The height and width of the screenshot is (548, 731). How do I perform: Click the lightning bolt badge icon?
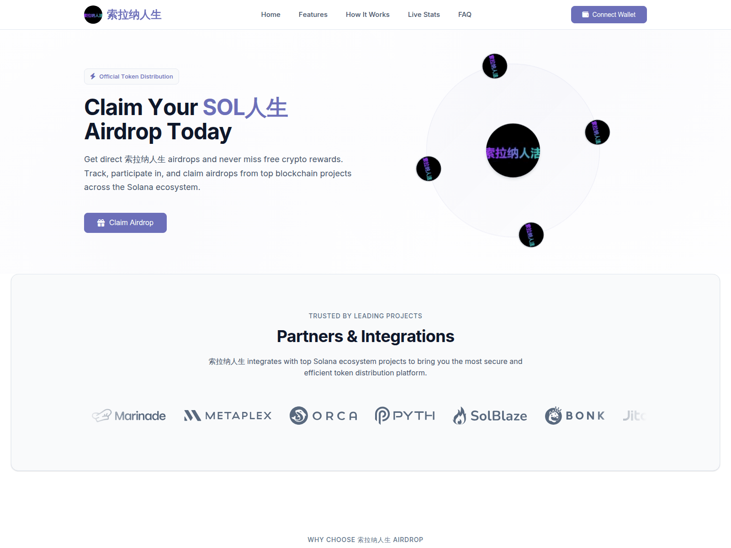point(93,76)
